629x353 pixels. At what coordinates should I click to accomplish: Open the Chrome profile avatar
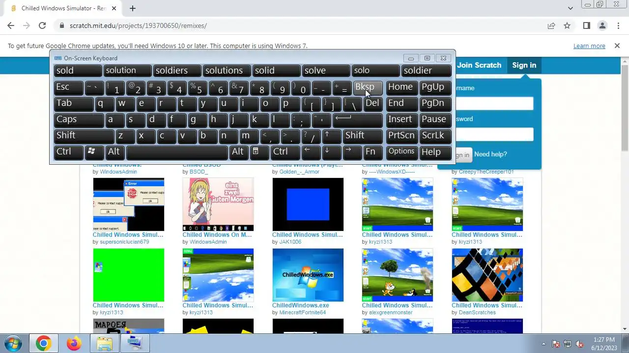click(602, 25)
